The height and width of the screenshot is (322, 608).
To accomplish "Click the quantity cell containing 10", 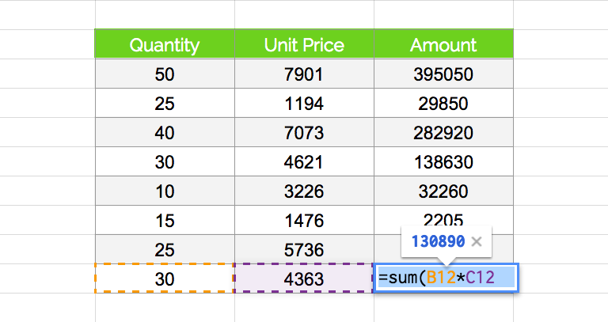I will coord(165,191).
